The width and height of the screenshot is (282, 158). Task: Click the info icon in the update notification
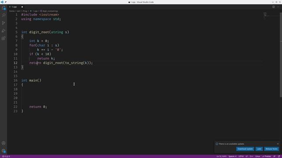pyautogui.click(x=217, y=144)
